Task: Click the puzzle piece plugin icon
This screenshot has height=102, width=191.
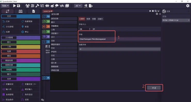Action: pyautogui.click(x=47, y=6)
